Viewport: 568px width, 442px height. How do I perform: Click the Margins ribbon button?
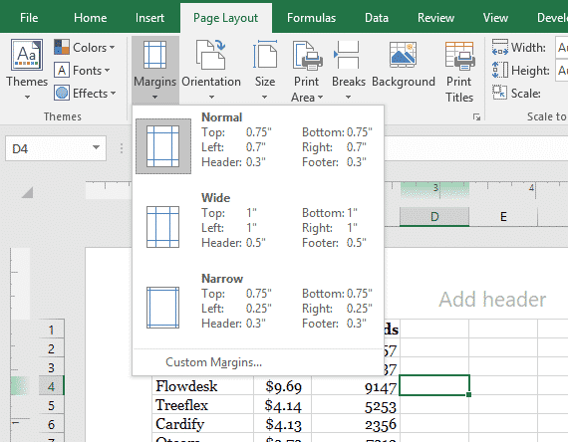[155, 70]
